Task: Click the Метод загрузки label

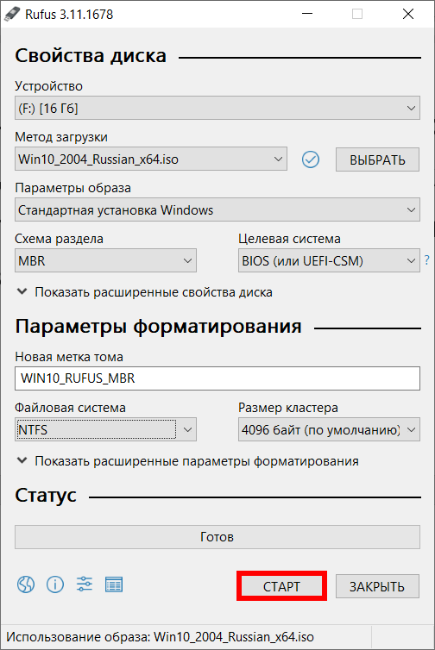Action: coord(61,137)
